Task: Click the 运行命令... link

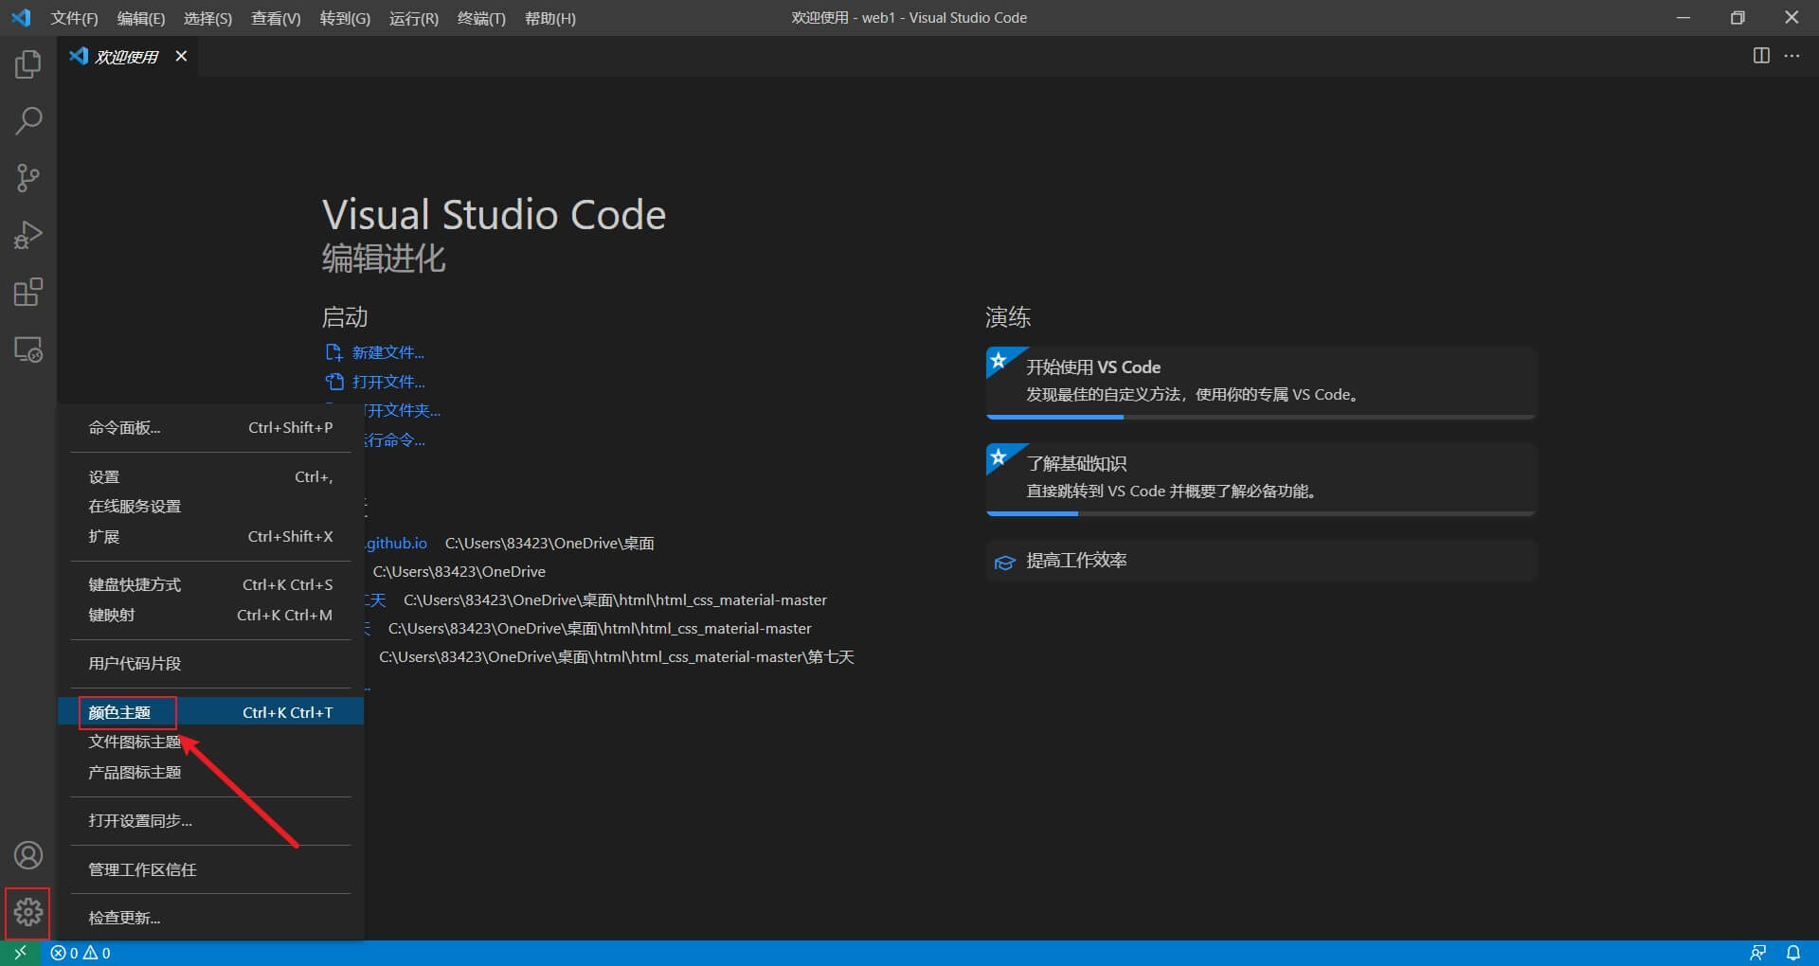Action: click(396, 440)
